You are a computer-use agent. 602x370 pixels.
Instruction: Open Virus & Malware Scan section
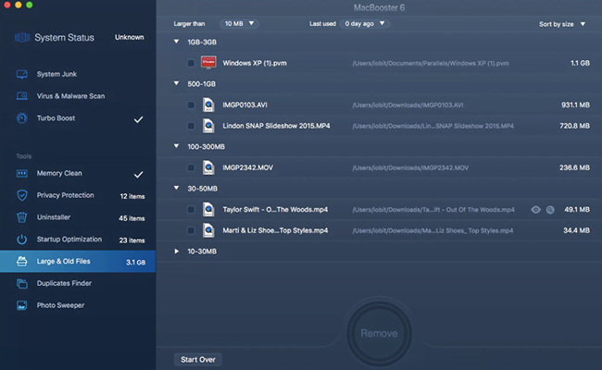[70, 96]
